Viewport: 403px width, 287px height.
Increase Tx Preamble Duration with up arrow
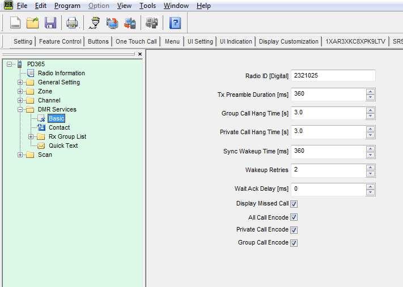coord(370,91)
